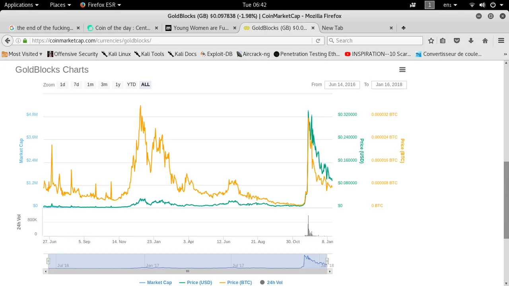Viewport: 509px width, 286px height.
Task: Open the Firefox ESR app menu
Action: [x=101, y=5]
